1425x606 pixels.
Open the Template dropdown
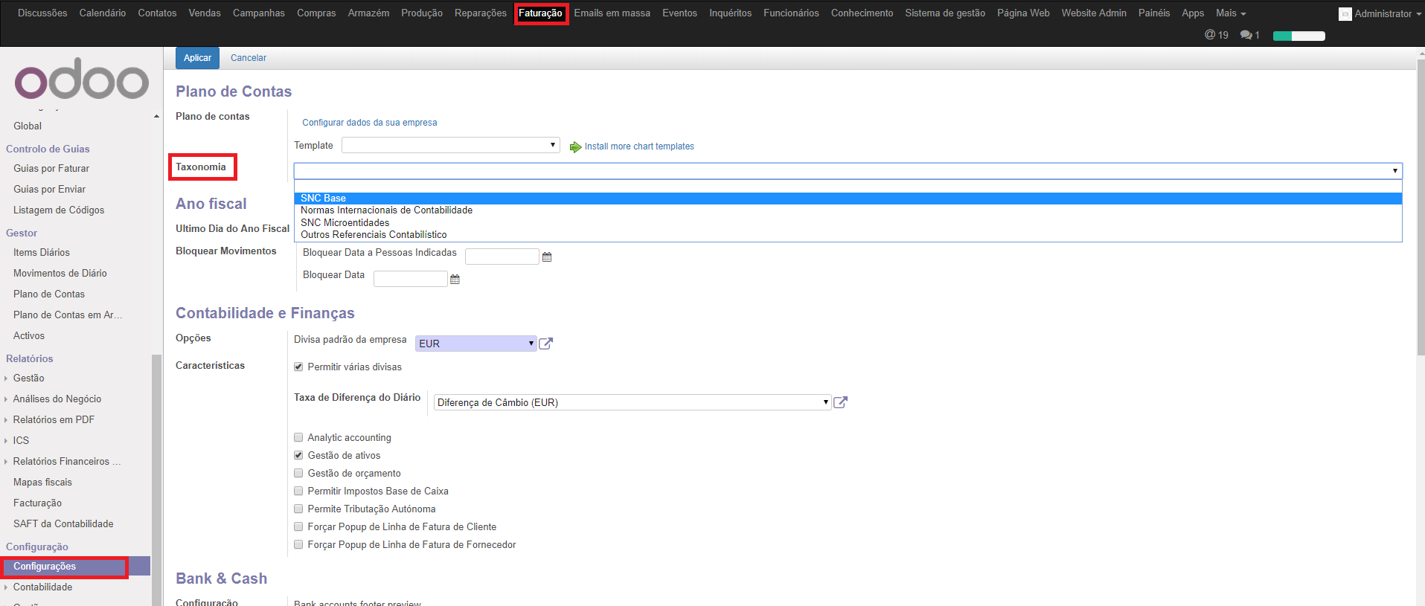[450, 145]
